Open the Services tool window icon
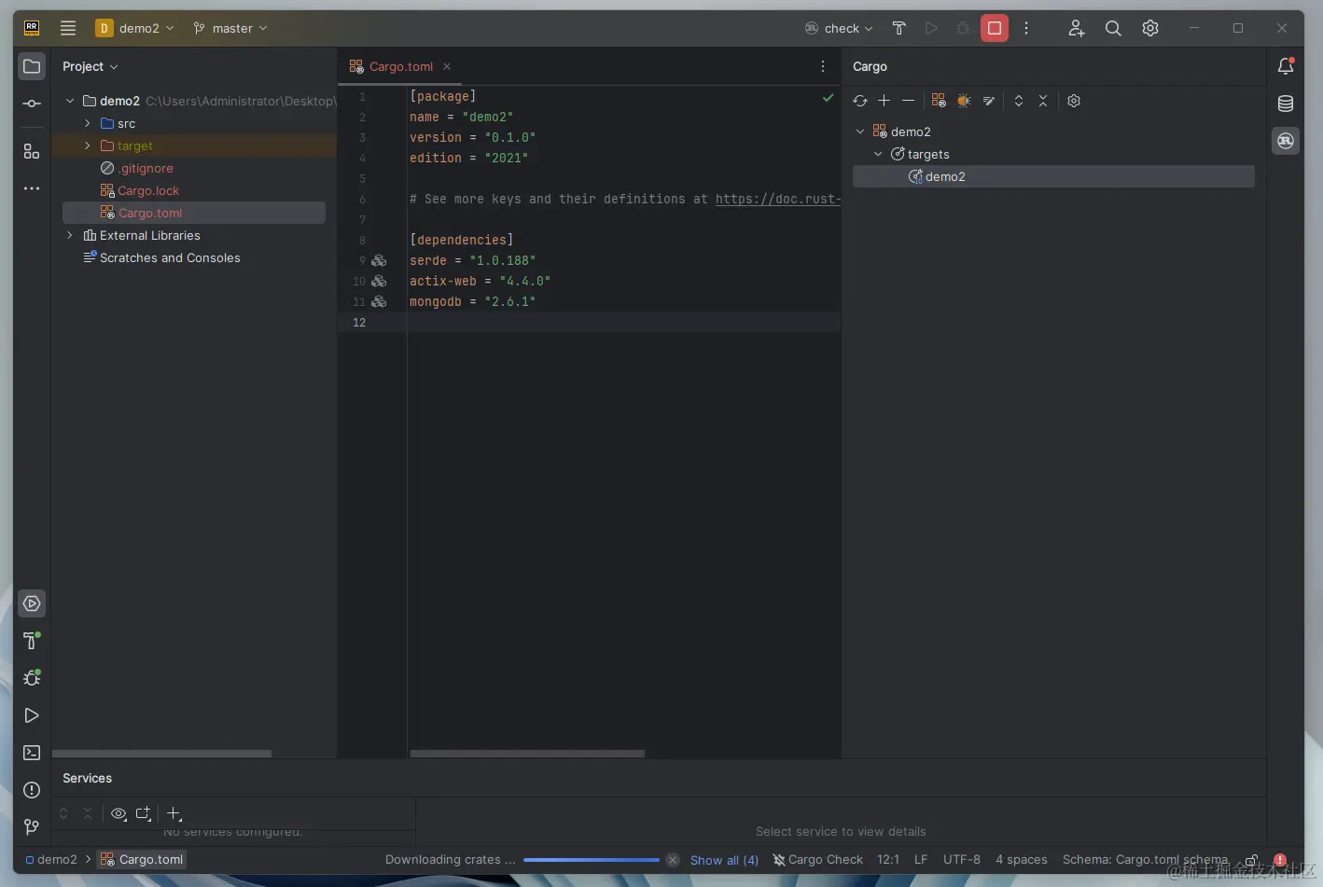The height and width of the screenshot is (887, 1323). pyautogui.click(x=32, y=603)
